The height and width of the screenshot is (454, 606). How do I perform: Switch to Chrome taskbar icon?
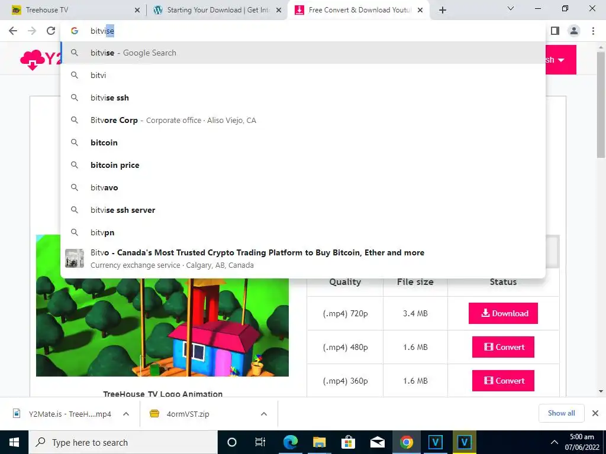tap(406, 442)
